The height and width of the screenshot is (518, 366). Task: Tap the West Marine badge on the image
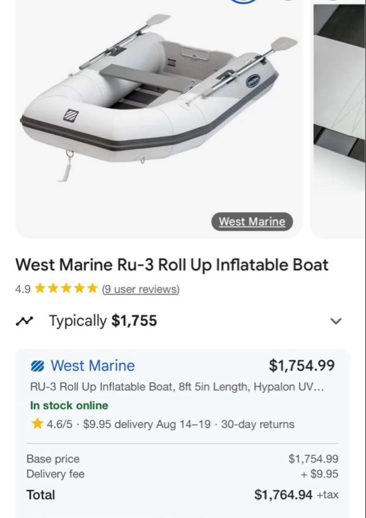coord(252,222)
